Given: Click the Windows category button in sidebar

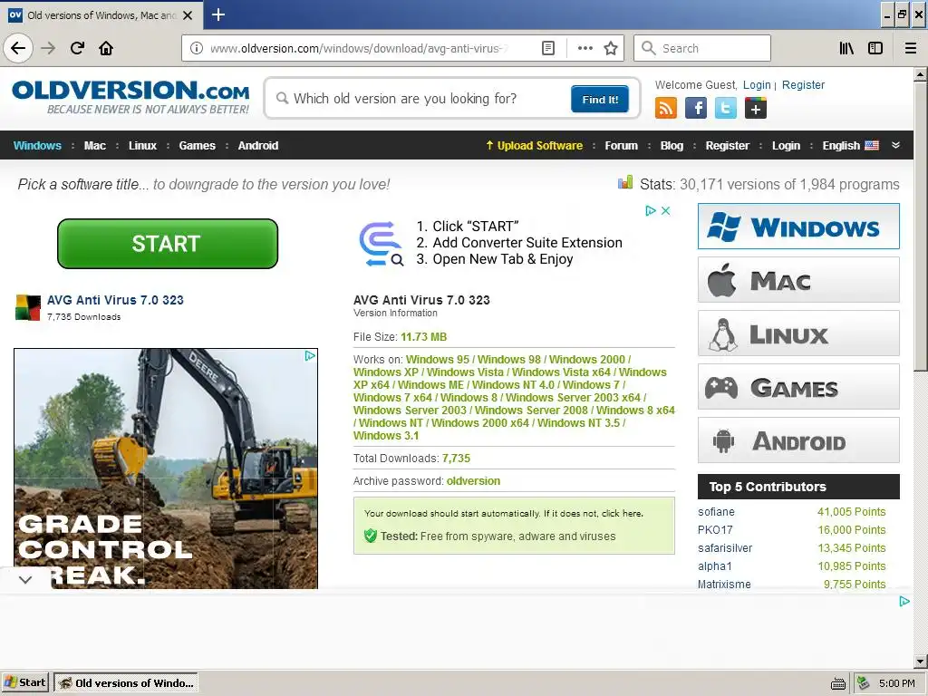Looking at the screenshot, I should pos(798,226).
